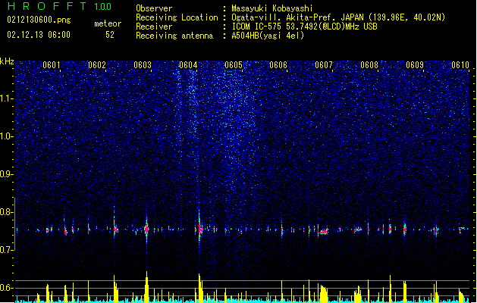Click antenna value A504HB(yagi 4el)

click(x=268, y=36)
